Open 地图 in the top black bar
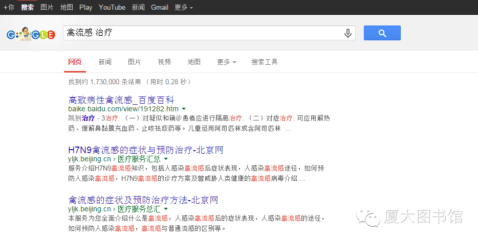 (x=67, y=7)
